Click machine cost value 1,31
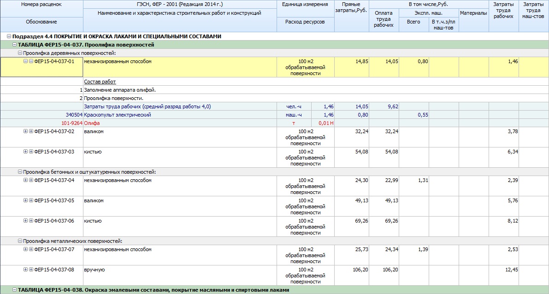The width and height of the screenshot is (549, 294). pos(423,180)
